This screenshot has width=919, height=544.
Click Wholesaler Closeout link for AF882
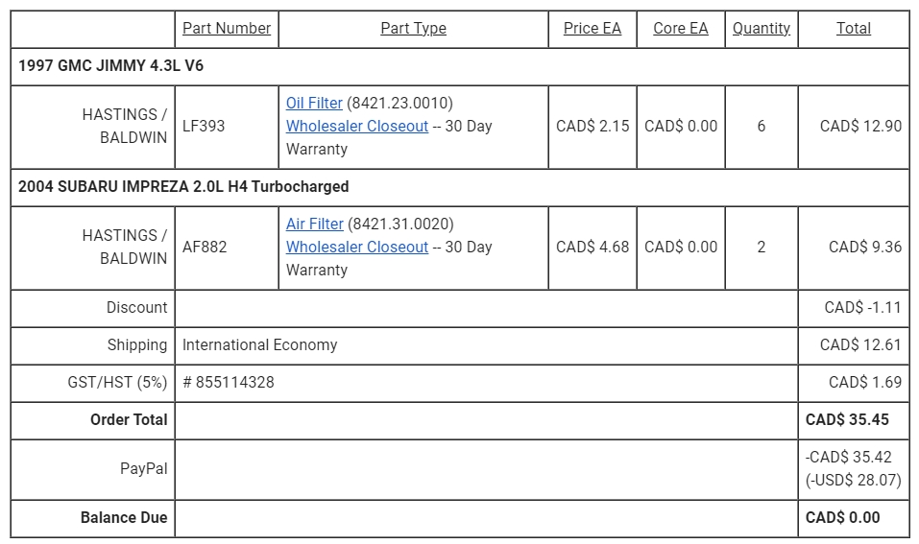click(357, 247)
